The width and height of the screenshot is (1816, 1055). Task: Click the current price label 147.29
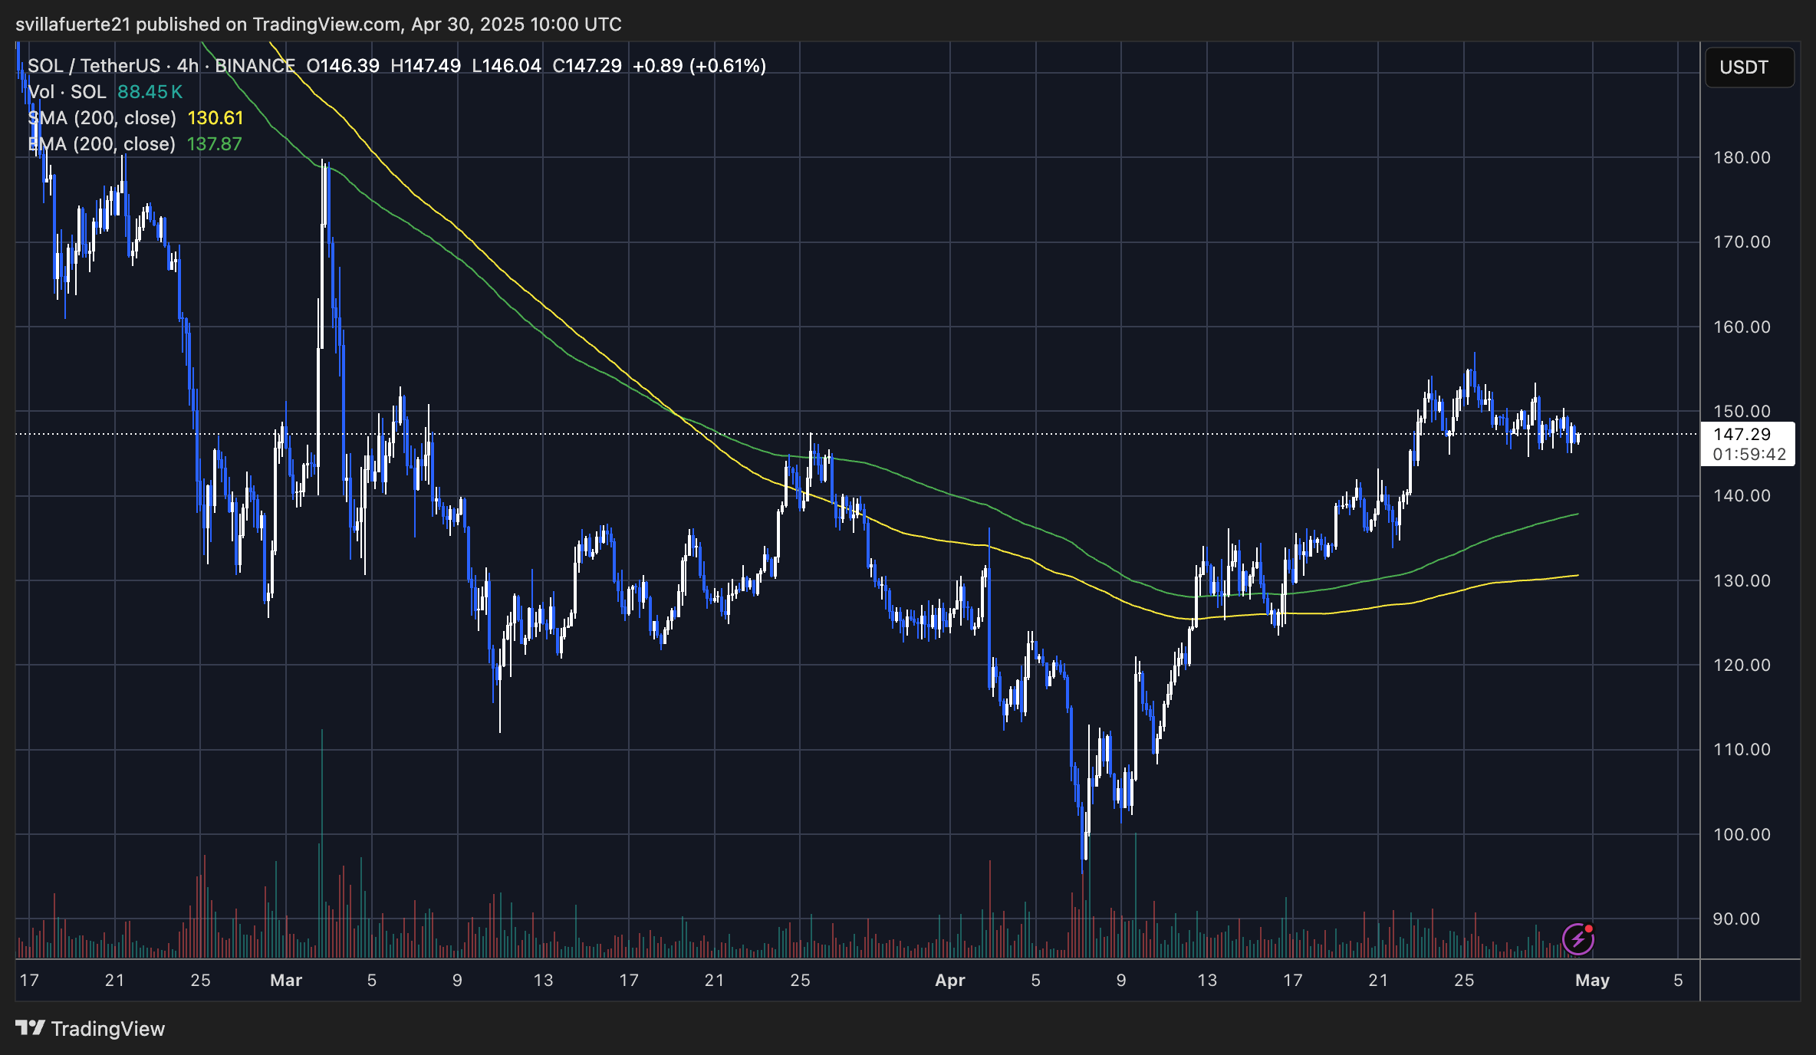point(1742,434)
